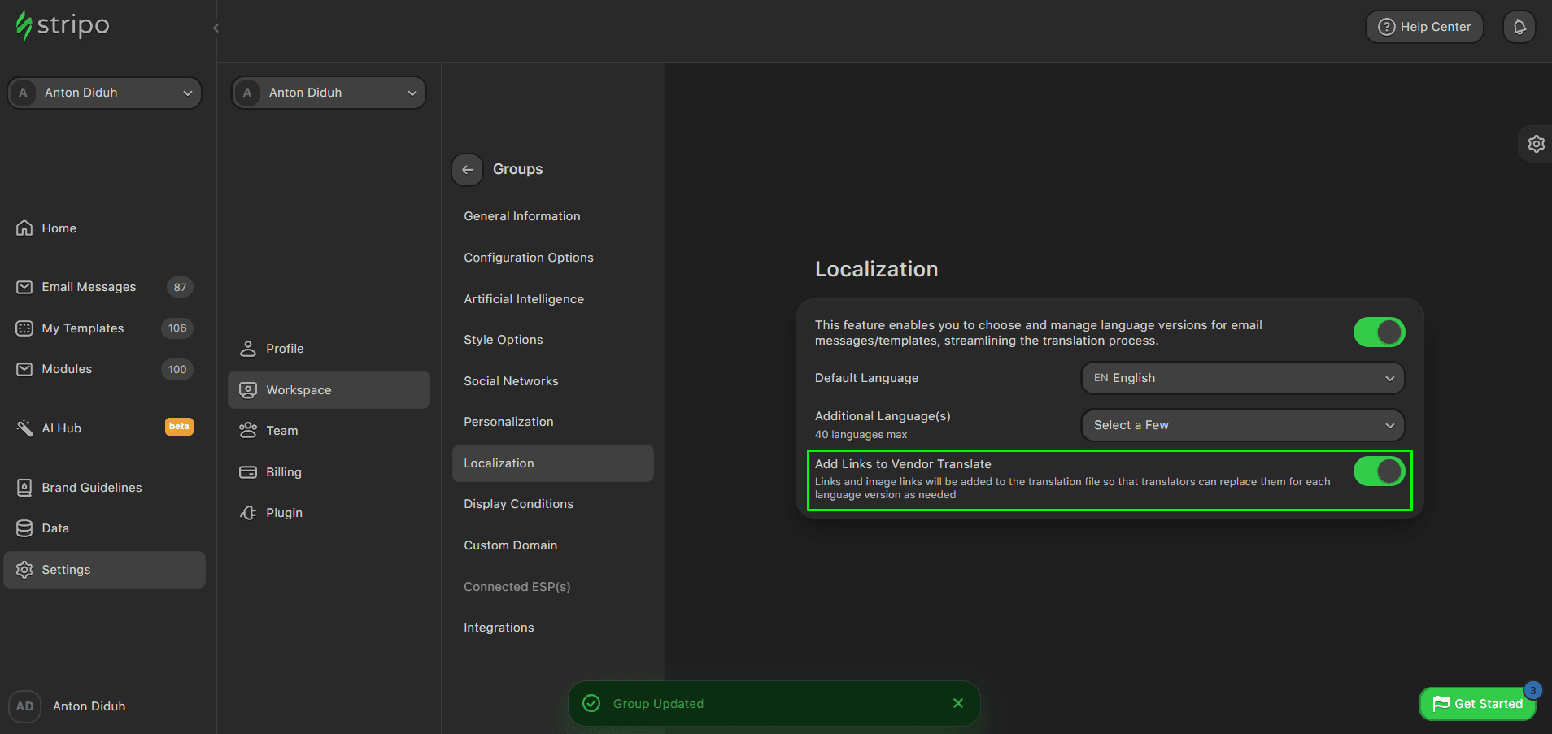Open the Display Conditions menu item

point(518,504)
